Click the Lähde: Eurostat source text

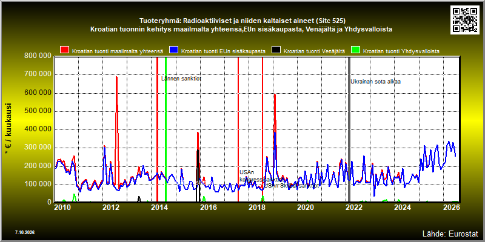(x=450, y=233)
